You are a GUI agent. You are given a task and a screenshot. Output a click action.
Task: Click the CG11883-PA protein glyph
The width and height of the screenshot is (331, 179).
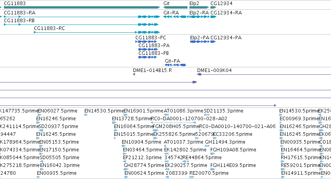tap(148, 49)
